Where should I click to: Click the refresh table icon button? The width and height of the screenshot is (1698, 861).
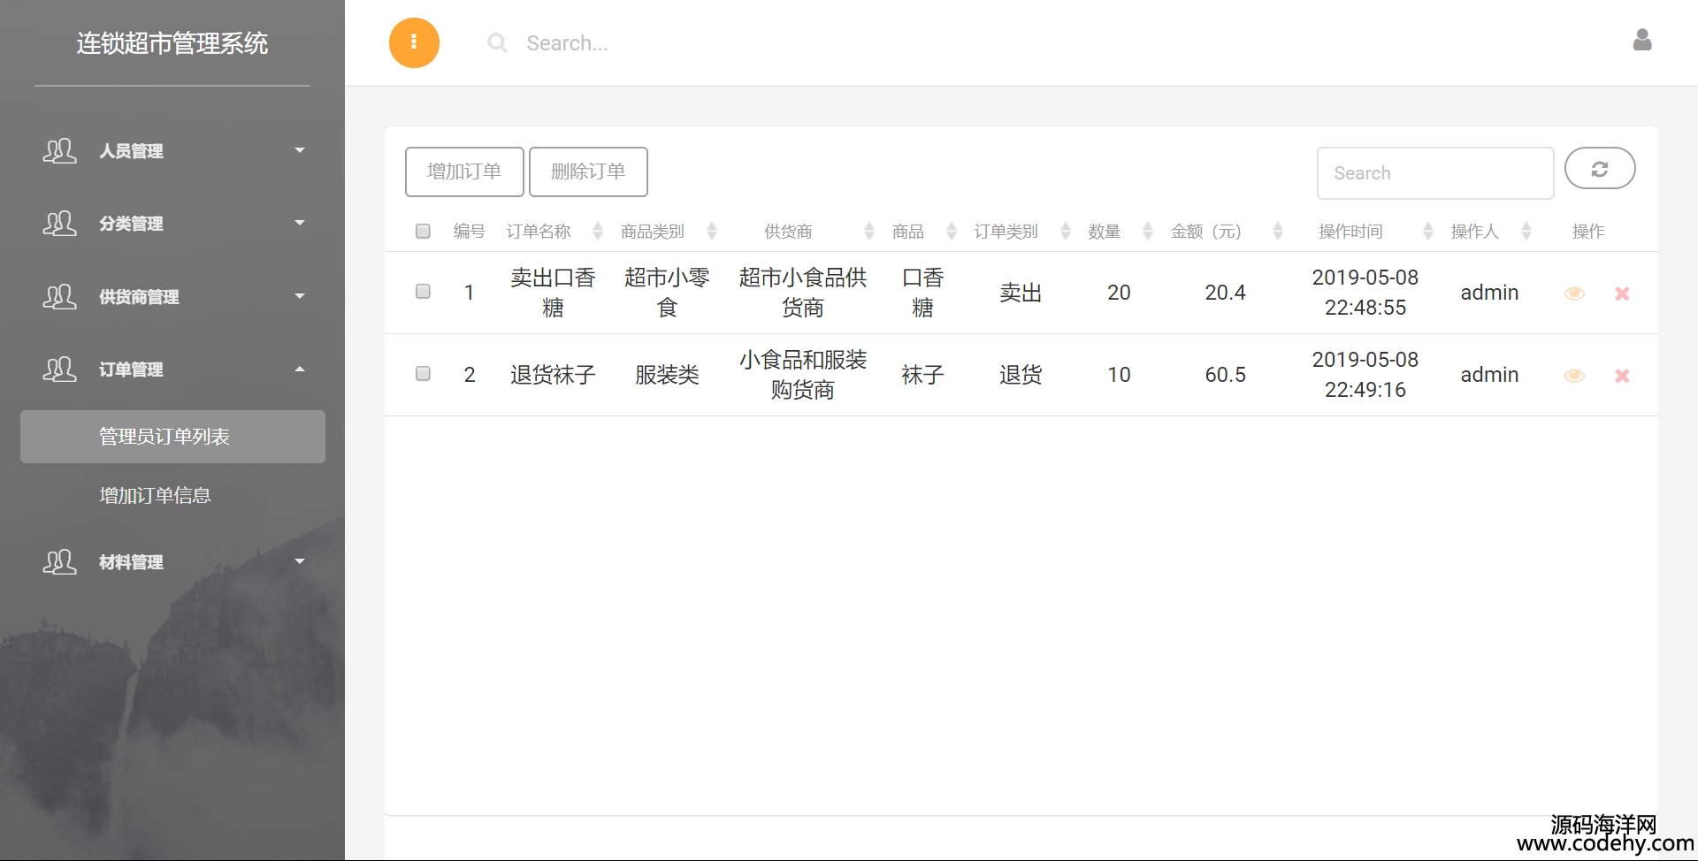click(x=1599, y=169)
